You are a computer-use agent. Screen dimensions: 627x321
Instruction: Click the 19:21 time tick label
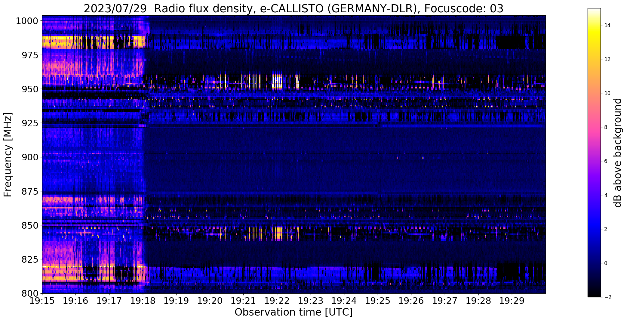[x=244, y=301]
